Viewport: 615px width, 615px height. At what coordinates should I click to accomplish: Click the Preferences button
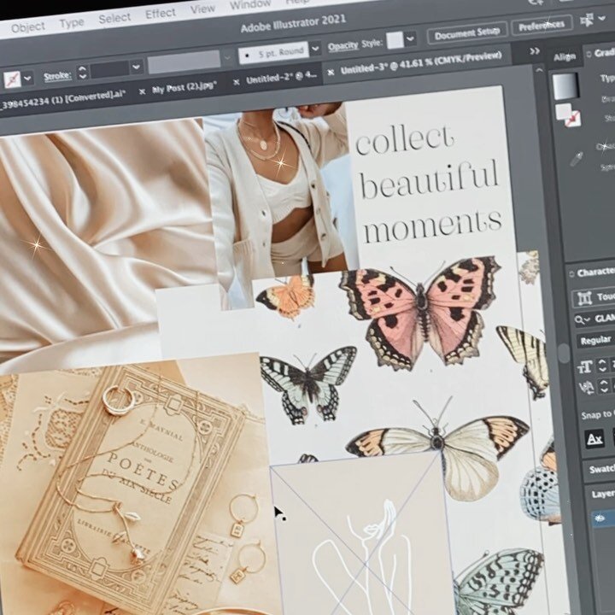[x=542, y=26]
